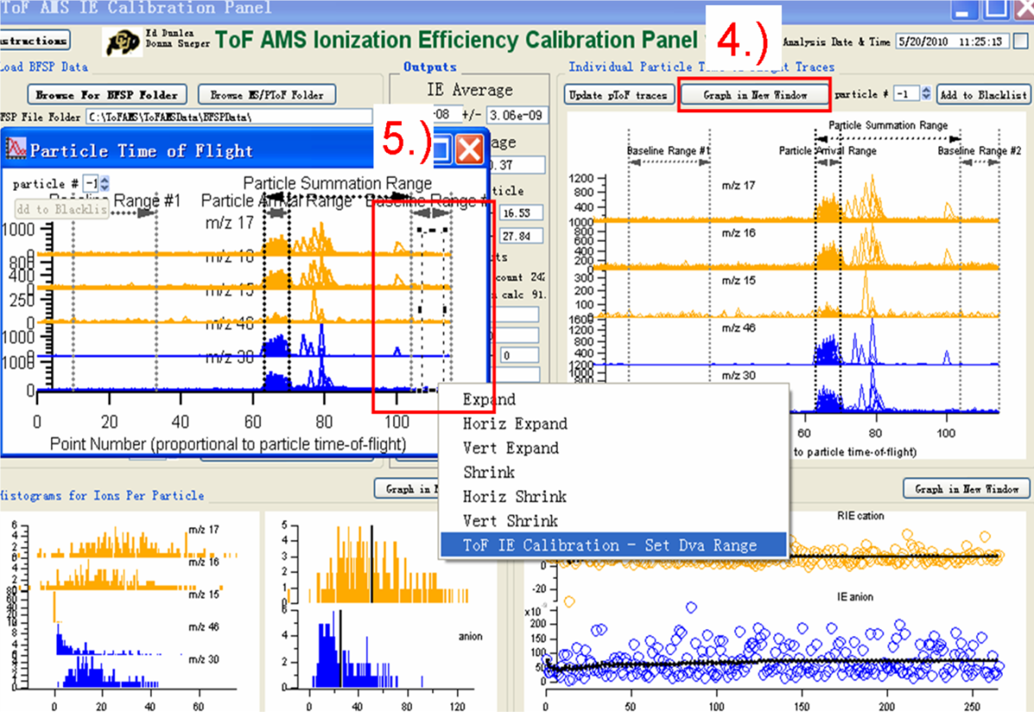Close the Particle Time of Flight window
The height and width of the screenshot is (712, 1034).
click(x=469, y=150)
